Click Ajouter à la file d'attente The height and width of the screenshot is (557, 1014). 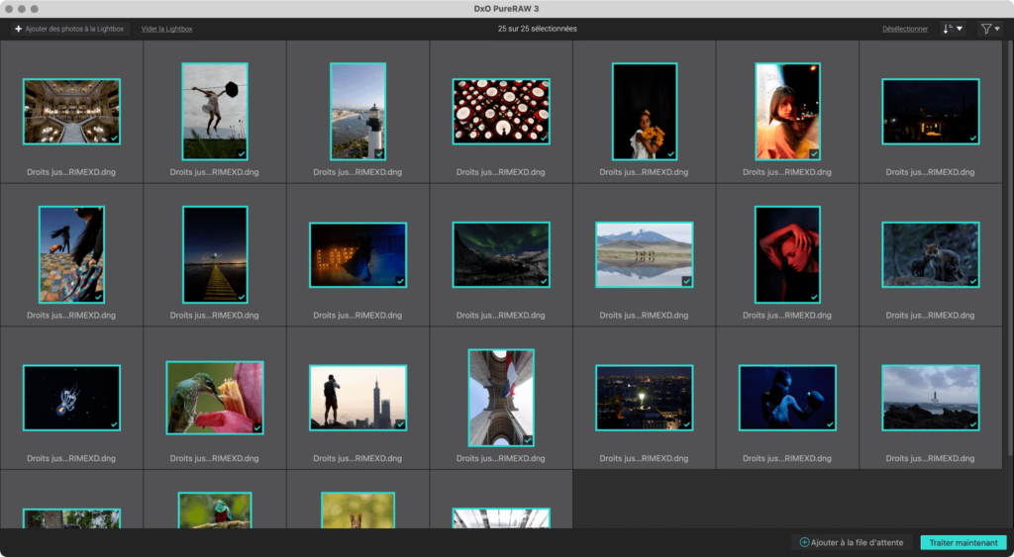pos(852,543)
